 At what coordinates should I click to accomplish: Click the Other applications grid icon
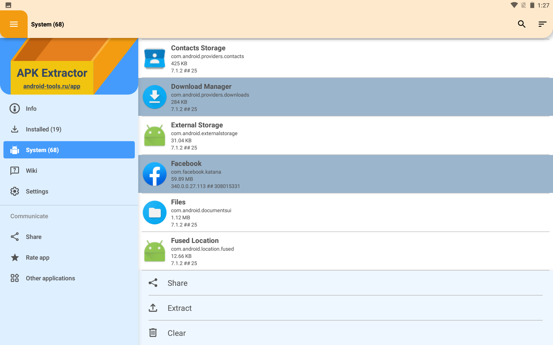click(15, 278)
